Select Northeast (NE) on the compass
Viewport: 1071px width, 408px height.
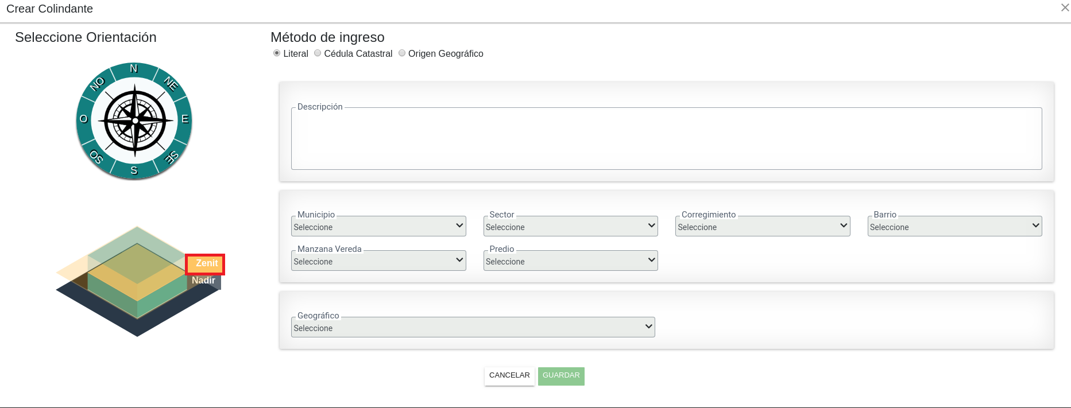click(171, 84)
